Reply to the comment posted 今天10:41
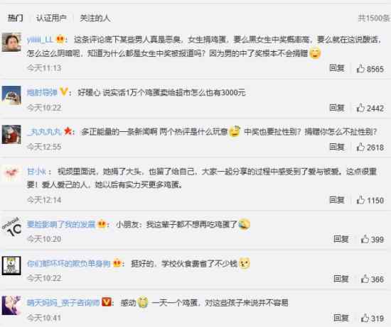 [341, 318]
